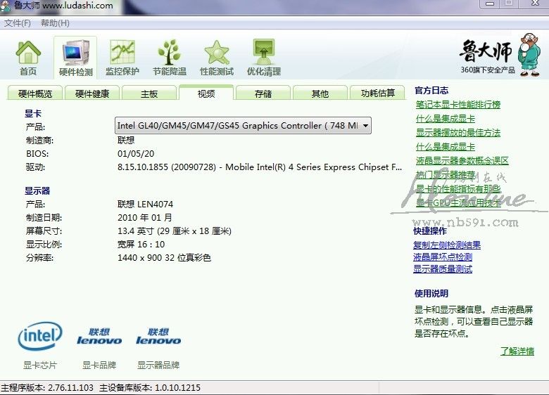549x395 pixels.
Task: Open the 文件(F) menu
Action: [x=18, y=23]
